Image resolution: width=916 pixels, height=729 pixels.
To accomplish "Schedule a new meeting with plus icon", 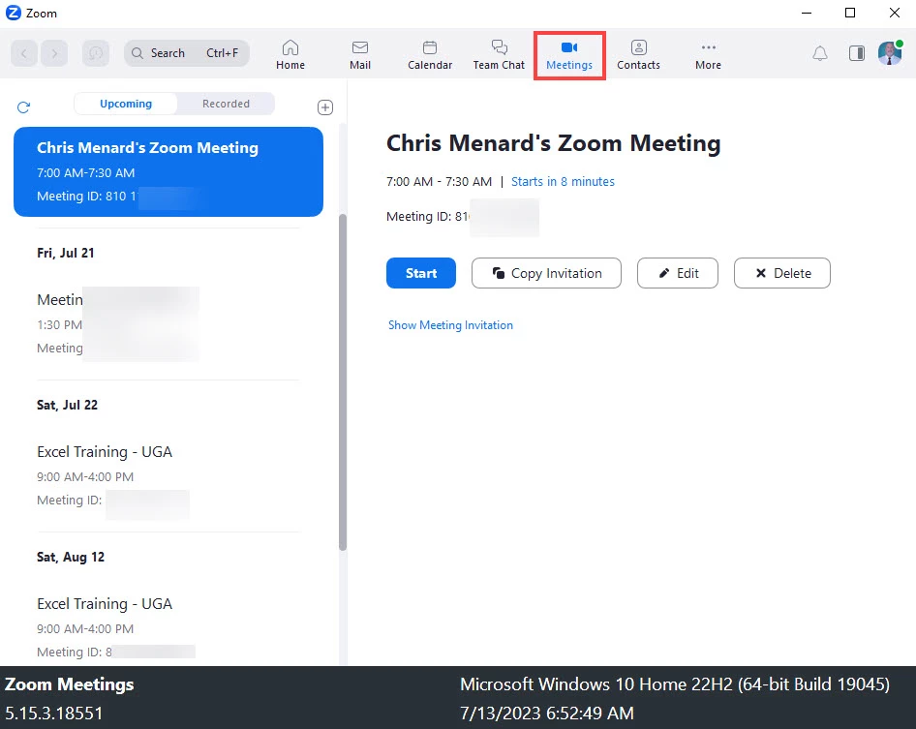I will pos(325,107).
